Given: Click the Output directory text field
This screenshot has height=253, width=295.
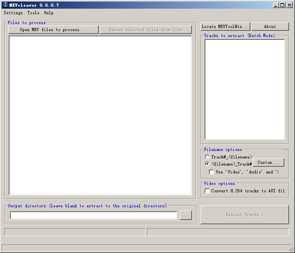Looking at the screenshot, I should [94, 215].
